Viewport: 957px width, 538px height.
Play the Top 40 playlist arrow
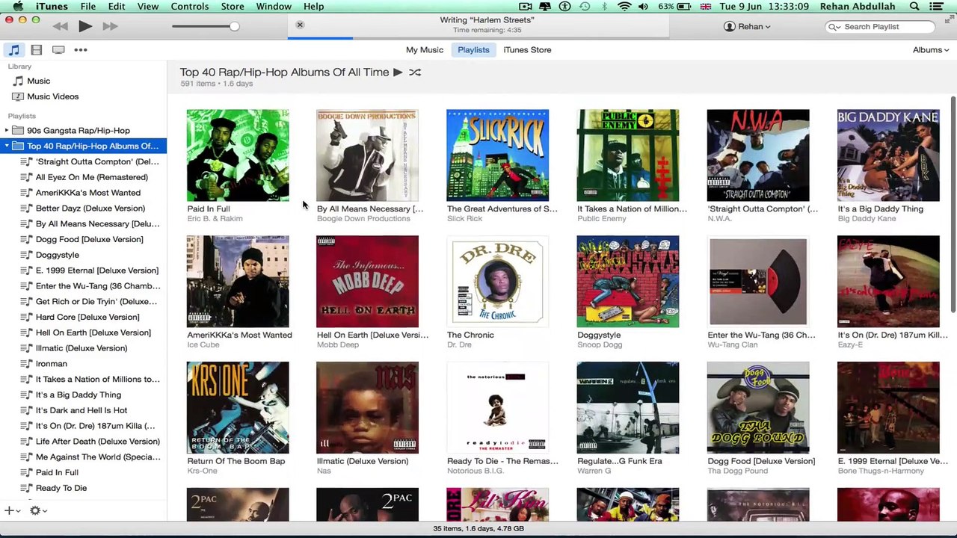(x=398, y=72)
